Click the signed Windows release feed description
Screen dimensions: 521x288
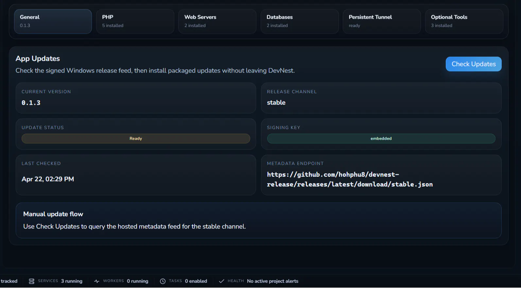[x=155, y=71]
